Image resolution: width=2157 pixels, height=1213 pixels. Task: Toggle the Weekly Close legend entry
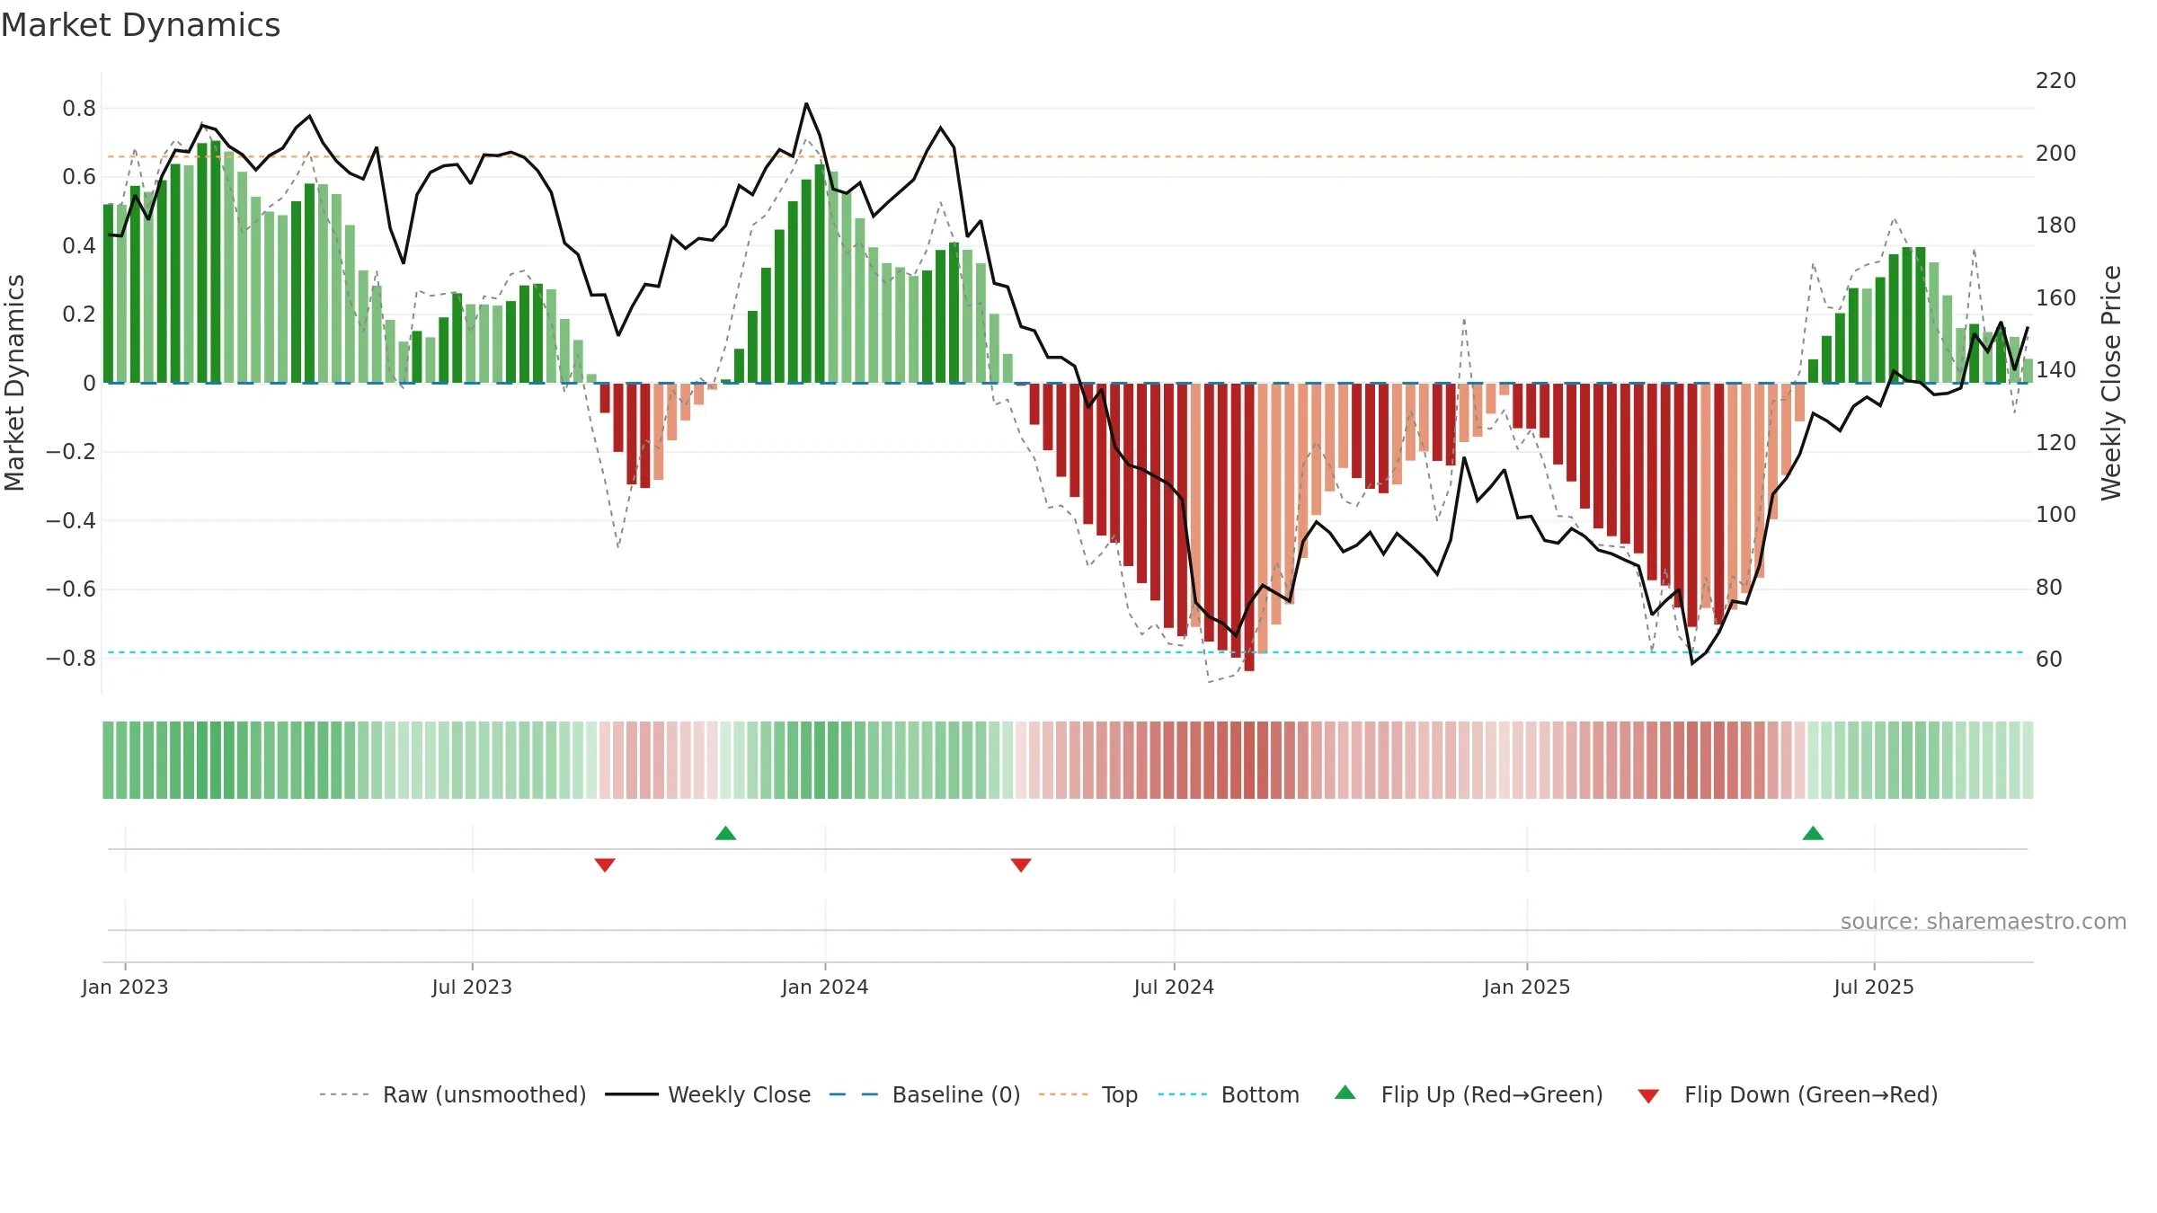(708, 1094)
